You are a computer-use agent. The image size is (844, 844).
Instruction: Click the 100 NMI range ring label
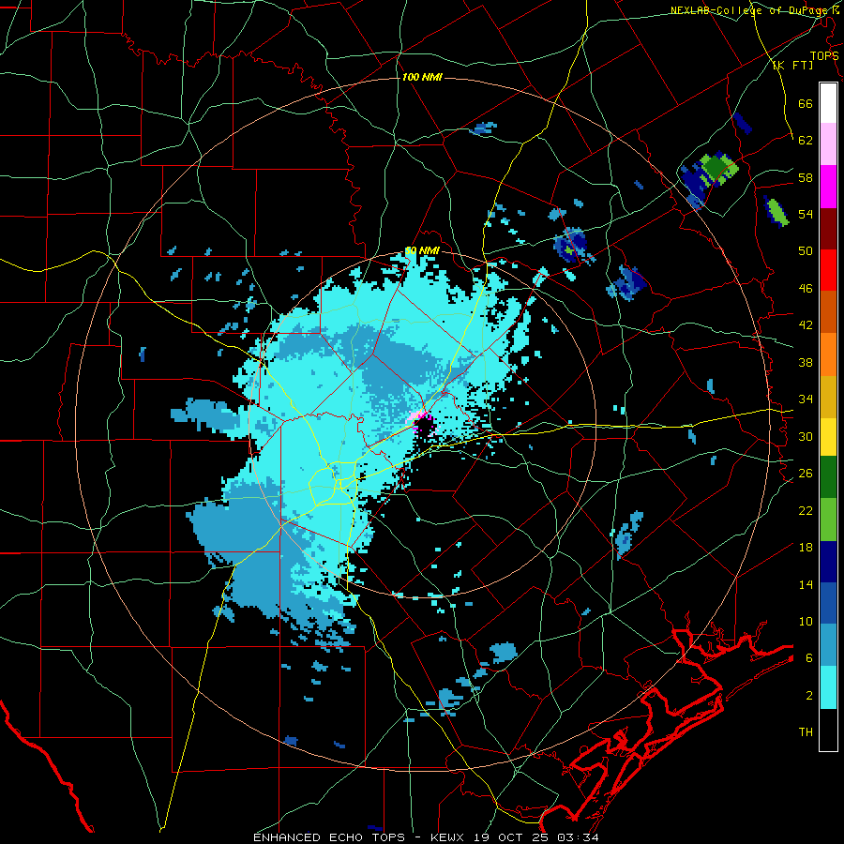pyautogui.click(x=422, y=77)
